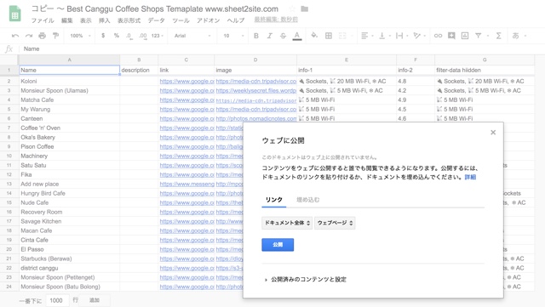Switch to the リンク tab
The width and height of the screenshot is (545, 307).
[274, 200]
